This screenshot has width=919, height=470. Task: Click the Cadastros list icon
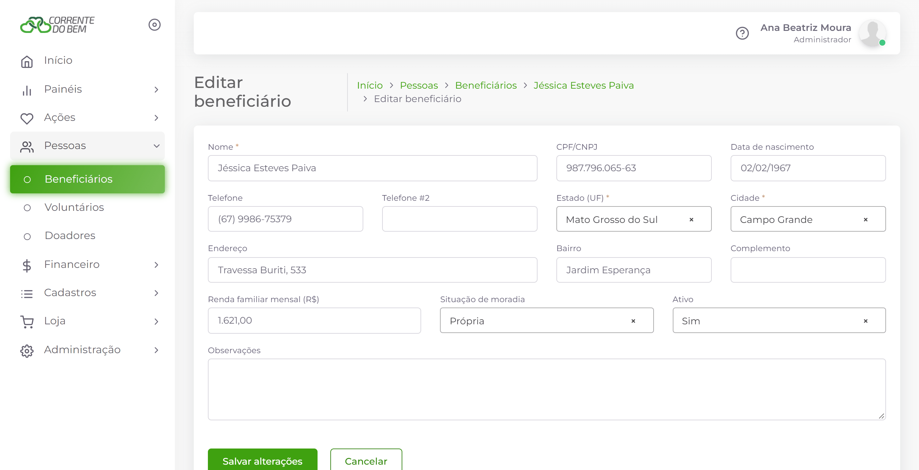click(x=27, y=293)
